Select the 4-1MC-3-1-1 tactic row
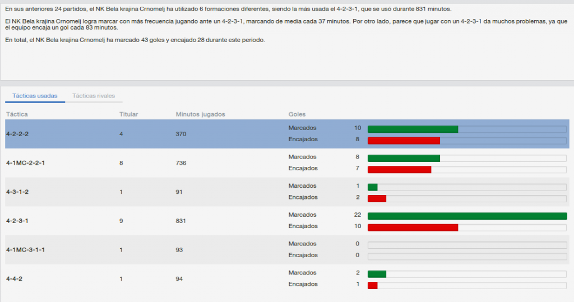 tap(287, 250)
